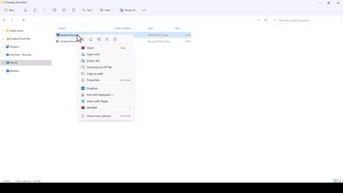The width and height of the screenshot is (343, 193).
Task: Select Dropbox in the navigation pane
Action: click(14, 47)
